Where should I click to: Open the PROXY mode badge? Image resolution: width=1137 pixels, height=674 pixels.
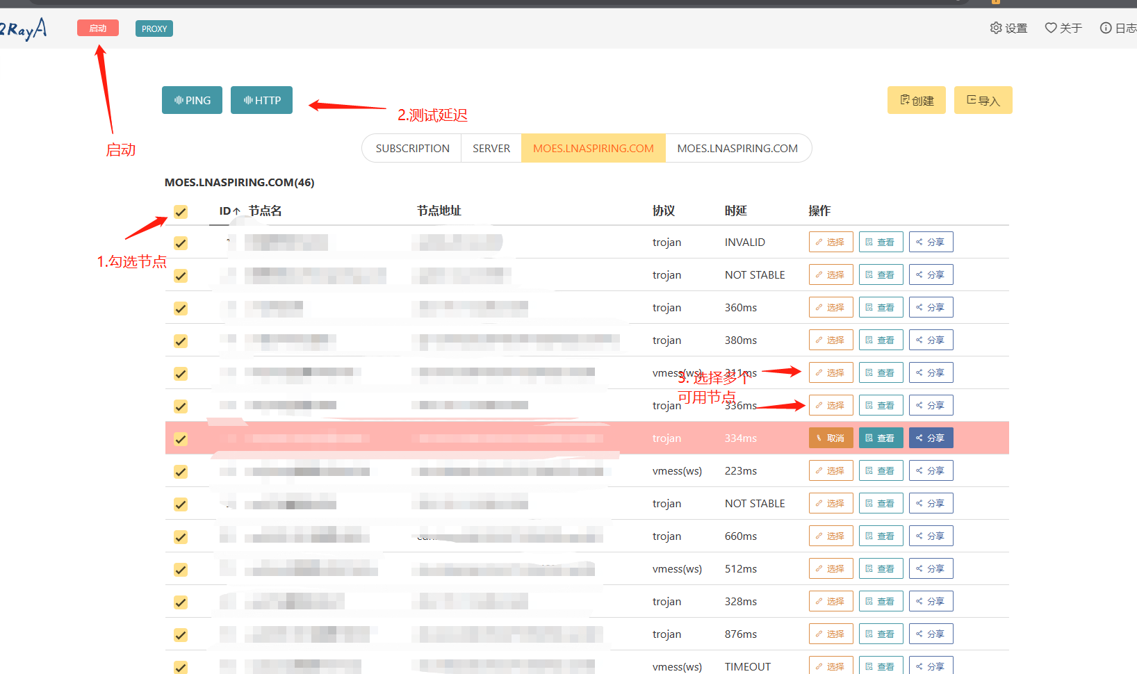(x=154, y=28)
